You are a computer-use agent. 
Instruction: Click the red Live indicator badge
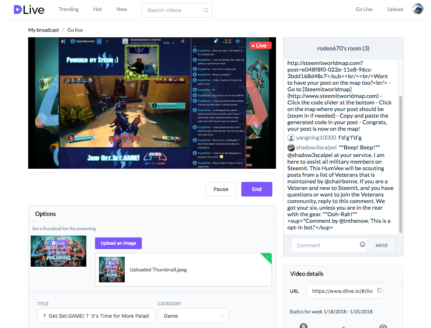click(260, 45)
